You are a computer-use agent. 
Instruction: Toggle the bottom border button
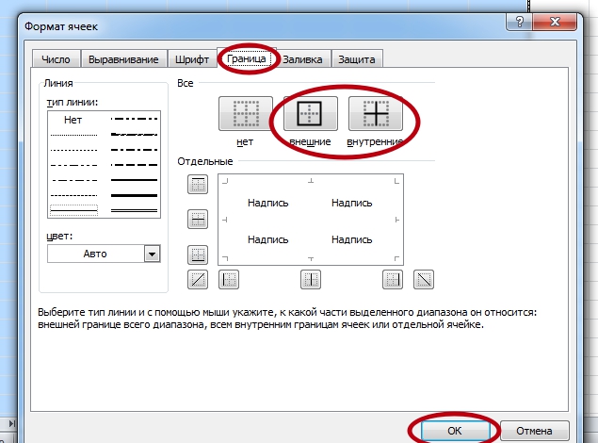198,254
